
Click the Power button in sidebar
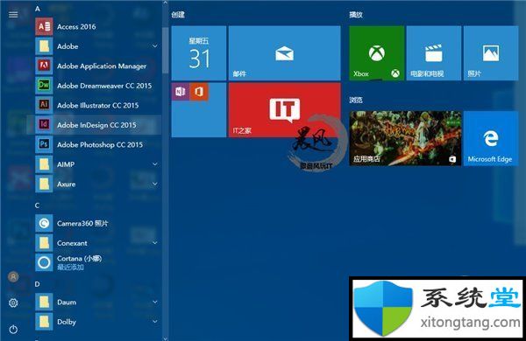(13, 330)
